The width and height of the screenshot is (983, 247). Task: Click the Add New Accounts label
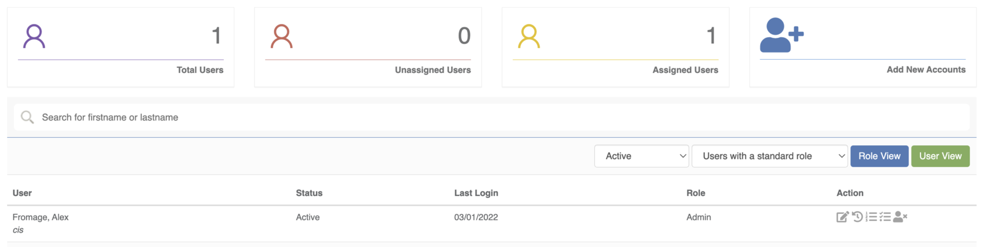(x=926, y=70)
